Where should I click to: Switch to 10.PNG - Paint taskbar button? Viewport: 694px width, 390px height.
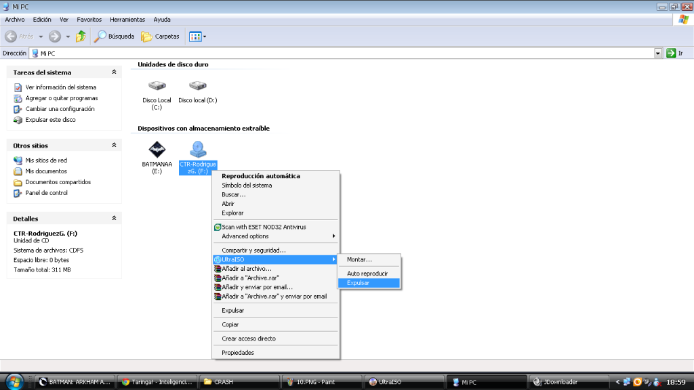coord(322,382)
